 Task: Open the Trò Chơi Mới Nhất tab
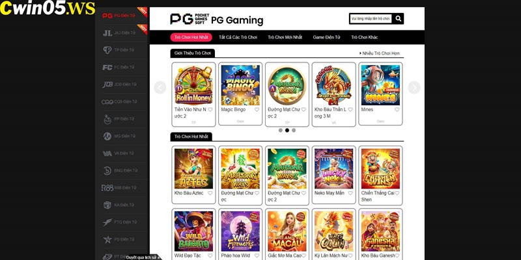point(285,37)
